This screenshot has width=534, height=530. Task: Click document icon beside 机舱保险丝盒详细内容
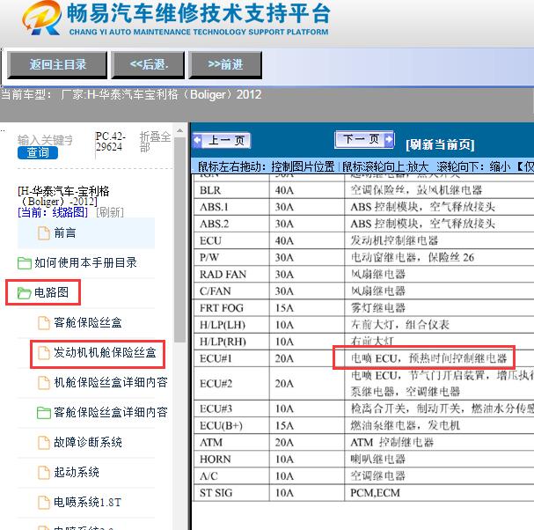tap(44, 383)
